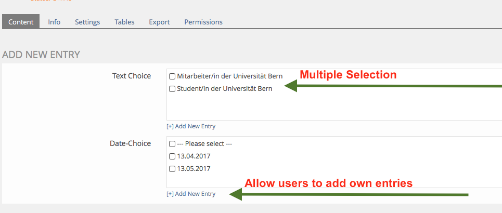Viewport: 502px width, 213px height.
Task: Tick the Mitarbeiter/in der Universität Bern checkbox
Action: click(x=172, y=76)
